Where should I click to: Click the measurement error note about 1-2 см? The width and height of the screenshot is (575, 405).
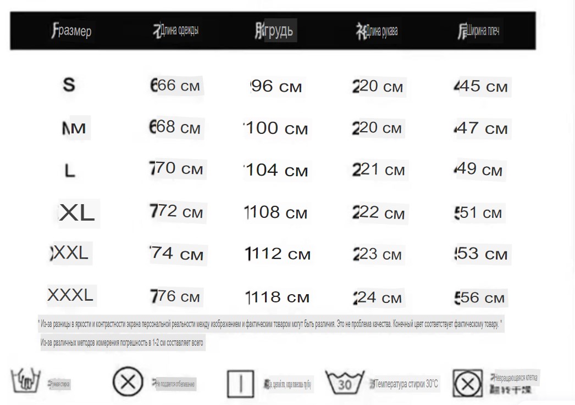pos(121,343)
